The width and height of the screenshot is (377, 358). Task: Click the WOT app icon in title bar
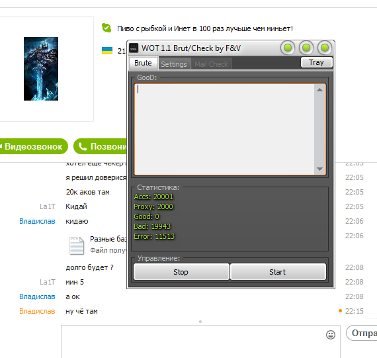[134, 48]
